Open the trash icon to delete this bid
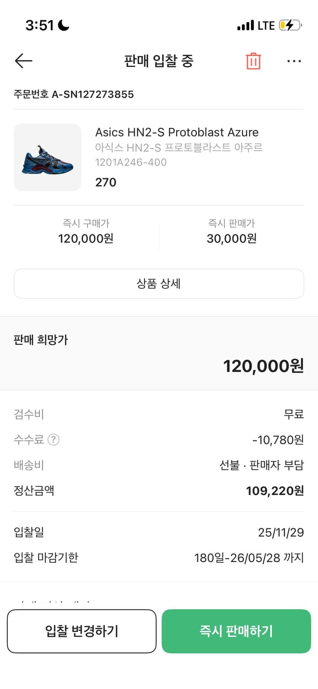318x689 pixels. 253,61
